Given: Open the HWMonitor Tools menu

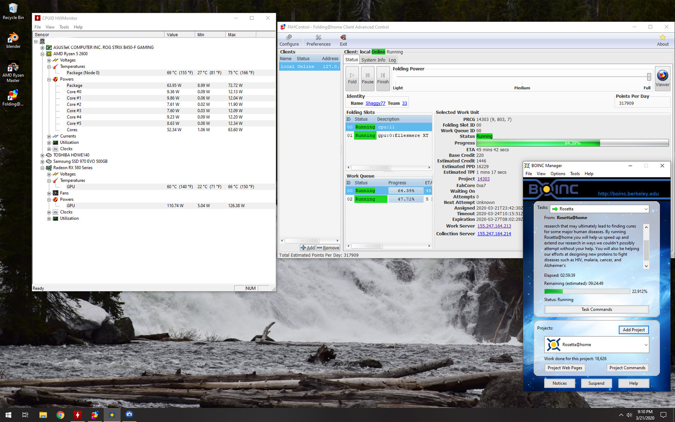Looking at the screenshot, I should 64,27.
